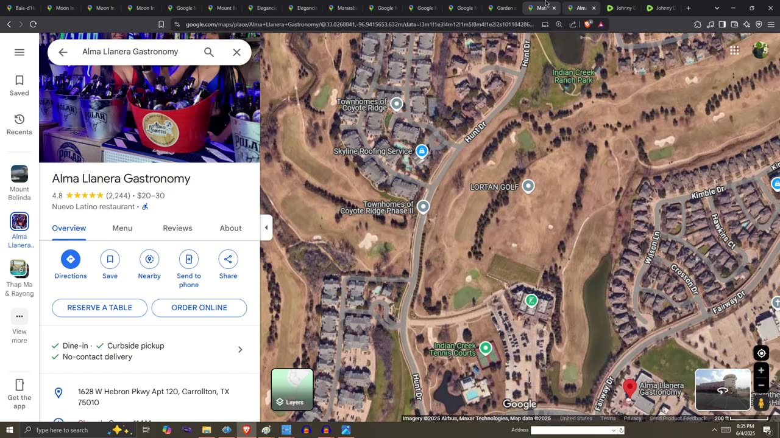780x438 pixels.
Task: Click the RESERVE A TABLE button
Action: click(x=99, y=308)
